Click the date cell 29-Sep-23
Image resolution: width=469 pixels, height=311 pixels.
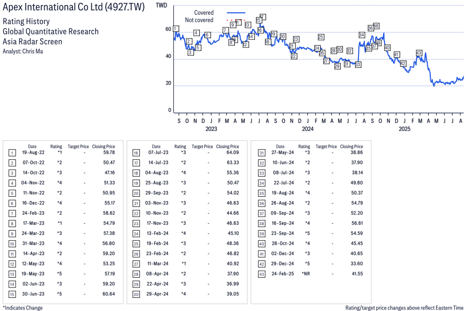point(157,193)
